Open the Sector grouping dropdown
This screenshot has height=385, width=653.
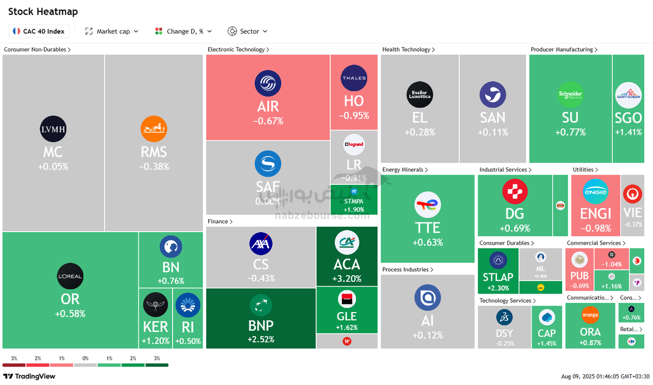(248, 31)
